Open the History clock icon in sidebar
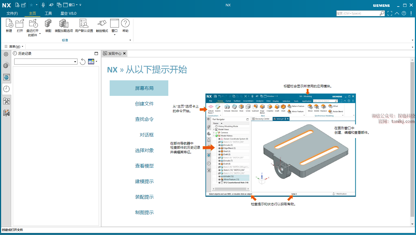 pos(6,89)
